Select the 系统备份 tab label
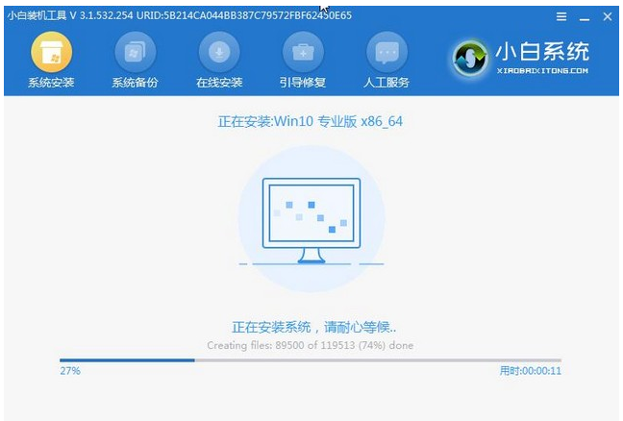 tap(136, 83)
